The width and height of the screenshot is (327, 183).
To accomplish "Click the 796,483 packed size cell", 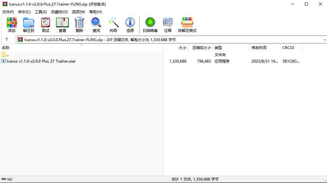I will [x=204, y=61].
